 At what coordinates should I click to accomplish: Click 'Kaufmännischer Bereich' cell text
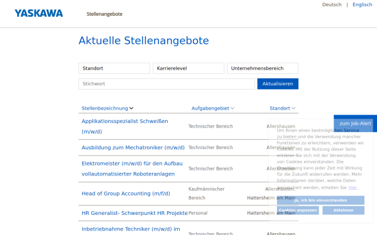[207, 194]
